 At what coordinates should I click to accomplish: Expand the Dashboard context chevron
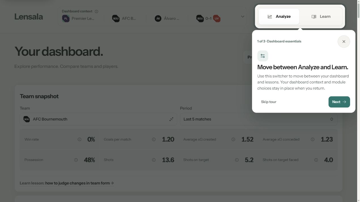(x=243, y=16)
